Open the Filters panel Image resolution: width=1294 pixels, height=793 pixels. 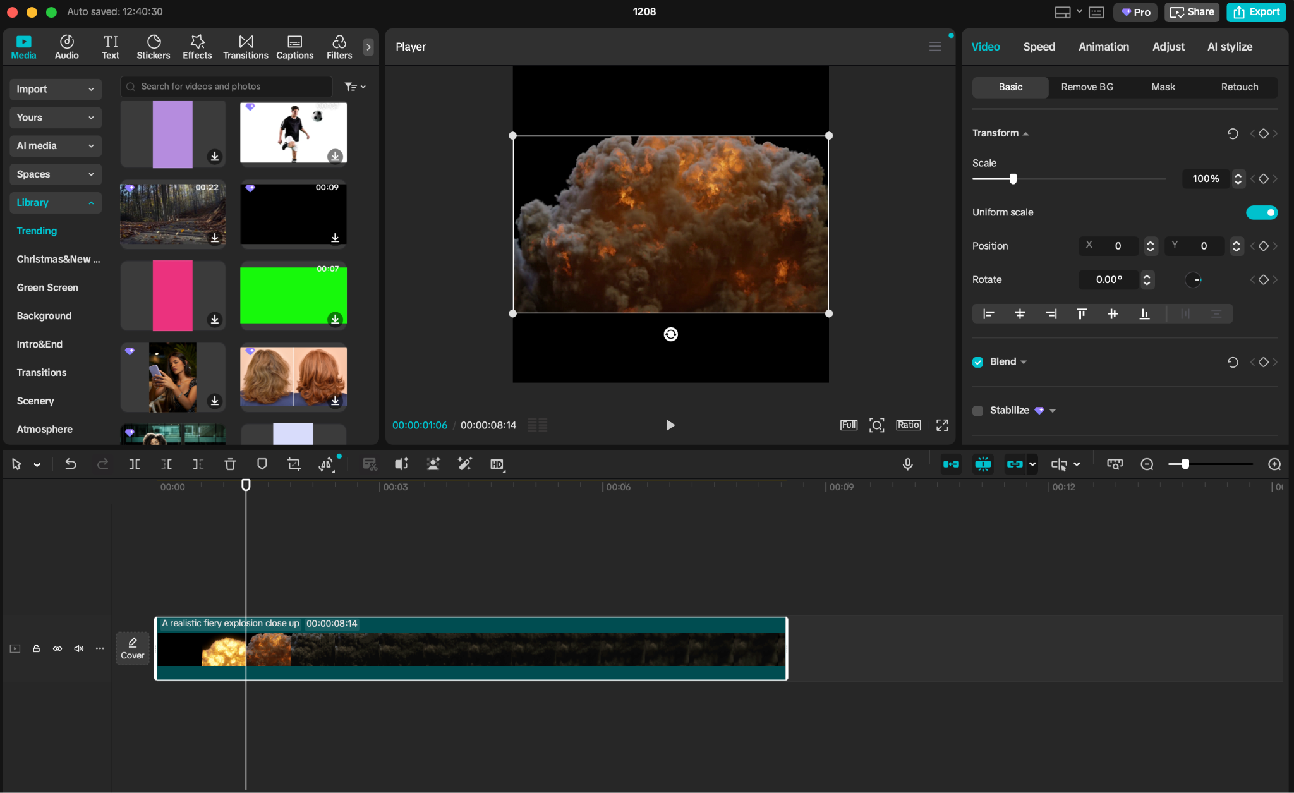tap(338, 46)
